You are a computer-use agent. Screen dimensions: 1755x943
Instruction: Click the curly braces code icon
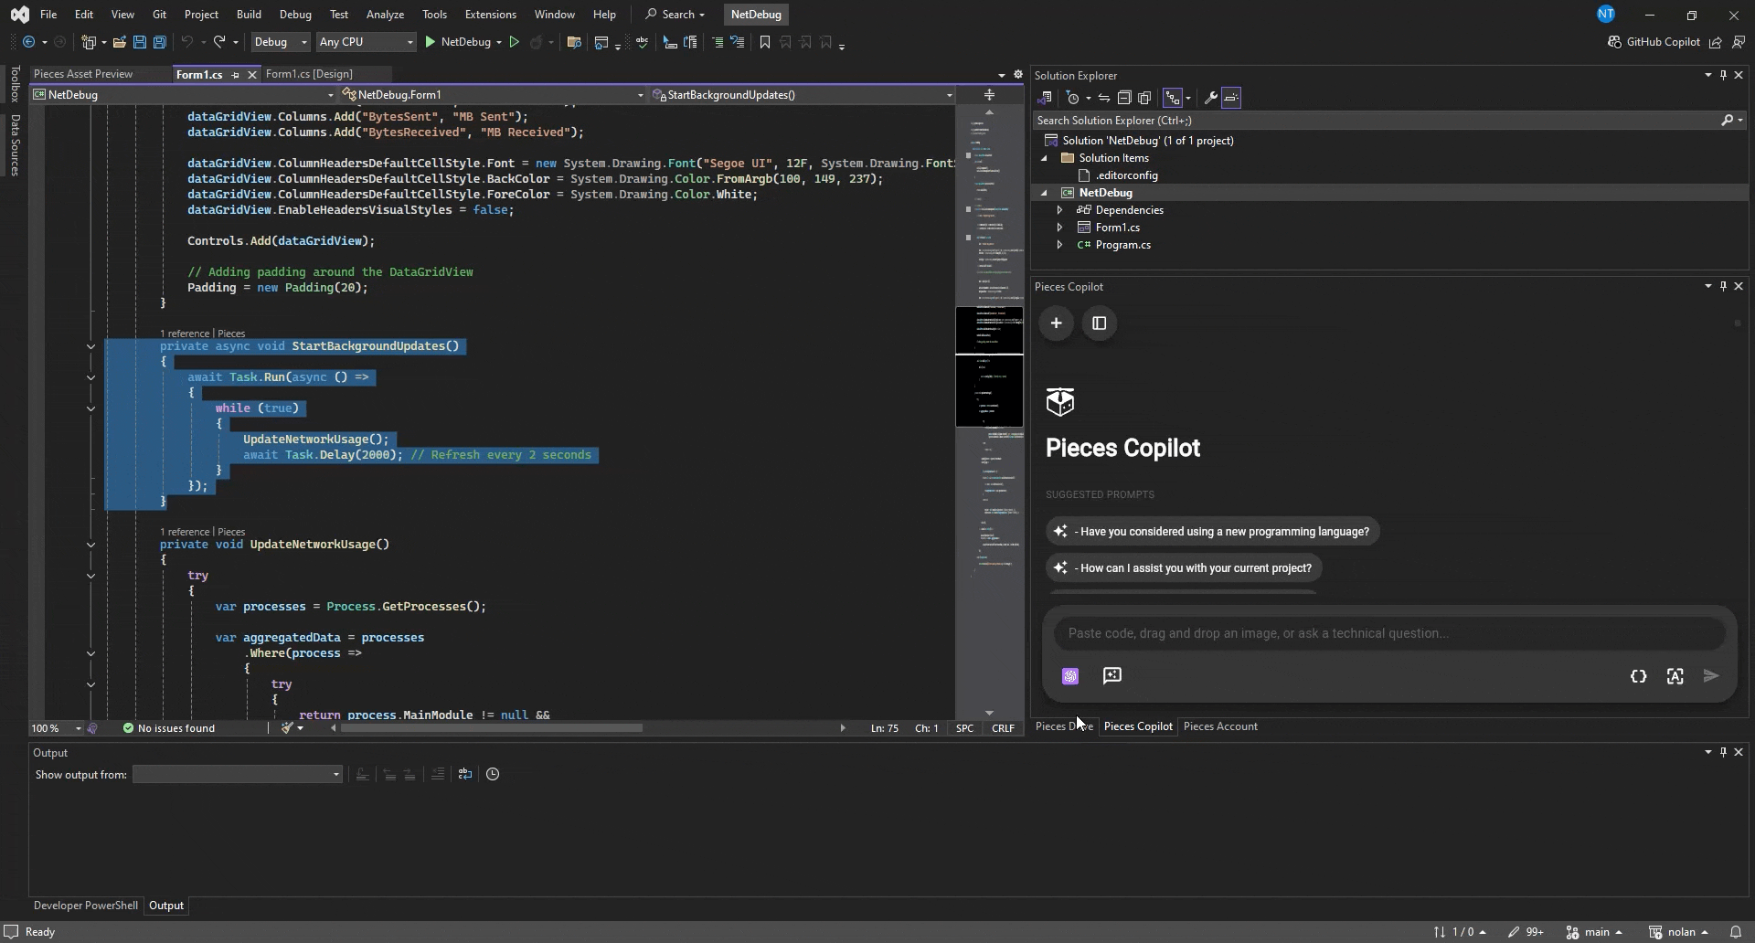[x=1639, y=676]
